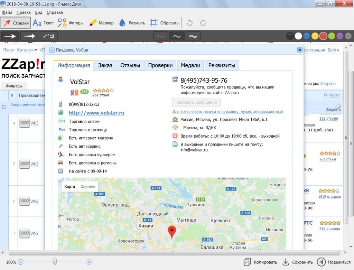This screenshot has height=270, width=354.
Task: Open the Справка menu
Action: tap(55, 12)
